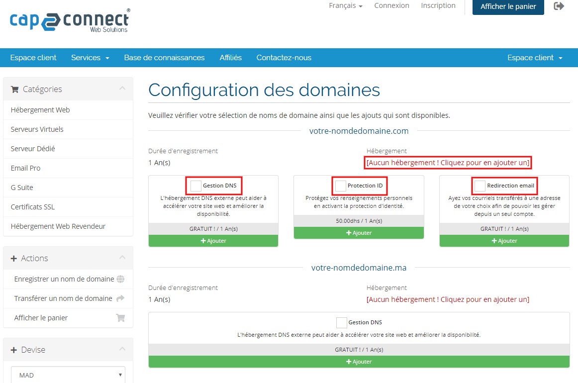This screenshot has height=383, width=578.
Task: Click the cart icon beside Afficher le panier in sidebar
Action: (120, 318)
